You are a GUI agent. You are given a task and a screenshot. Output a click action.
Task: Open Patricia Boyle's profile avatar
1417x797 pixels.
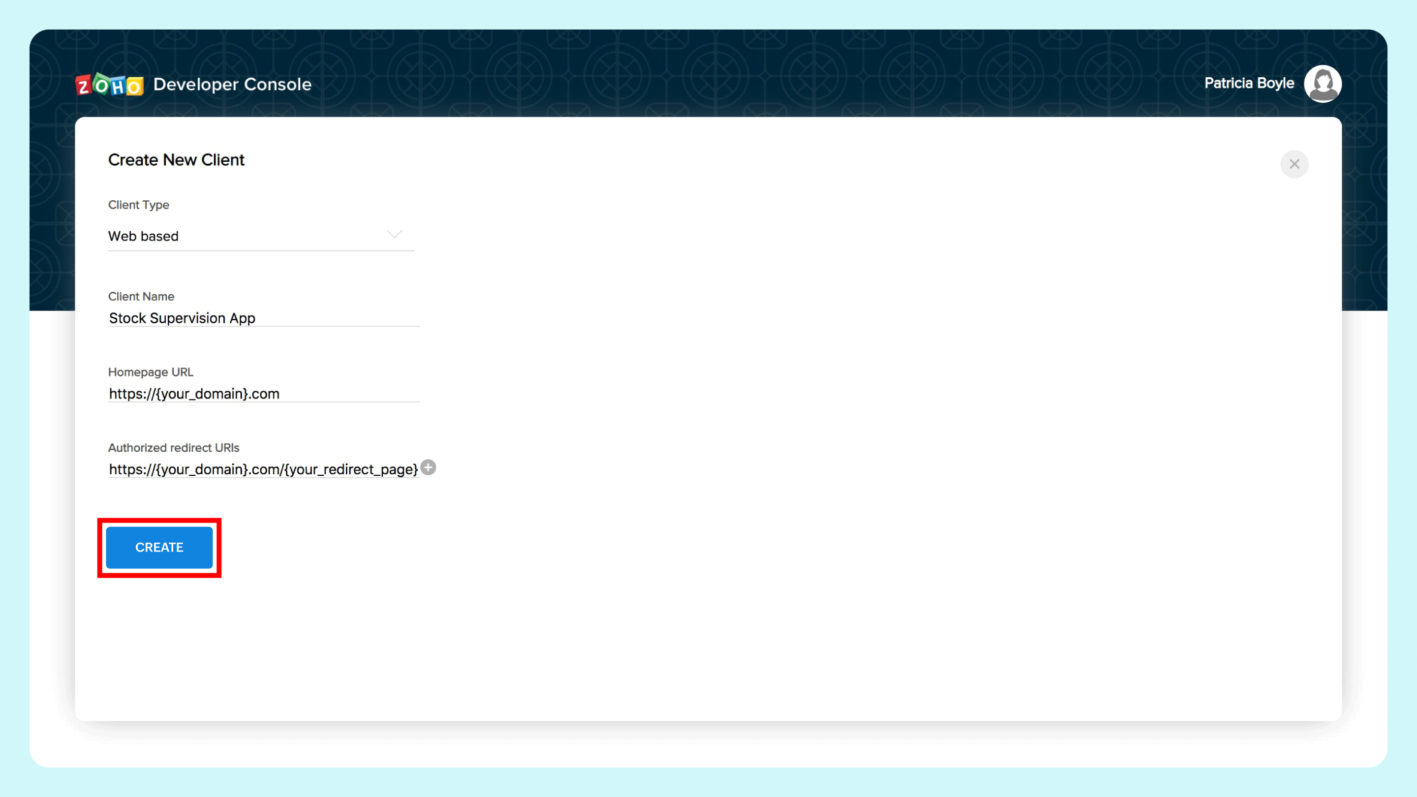click(x=1323, y=84)
